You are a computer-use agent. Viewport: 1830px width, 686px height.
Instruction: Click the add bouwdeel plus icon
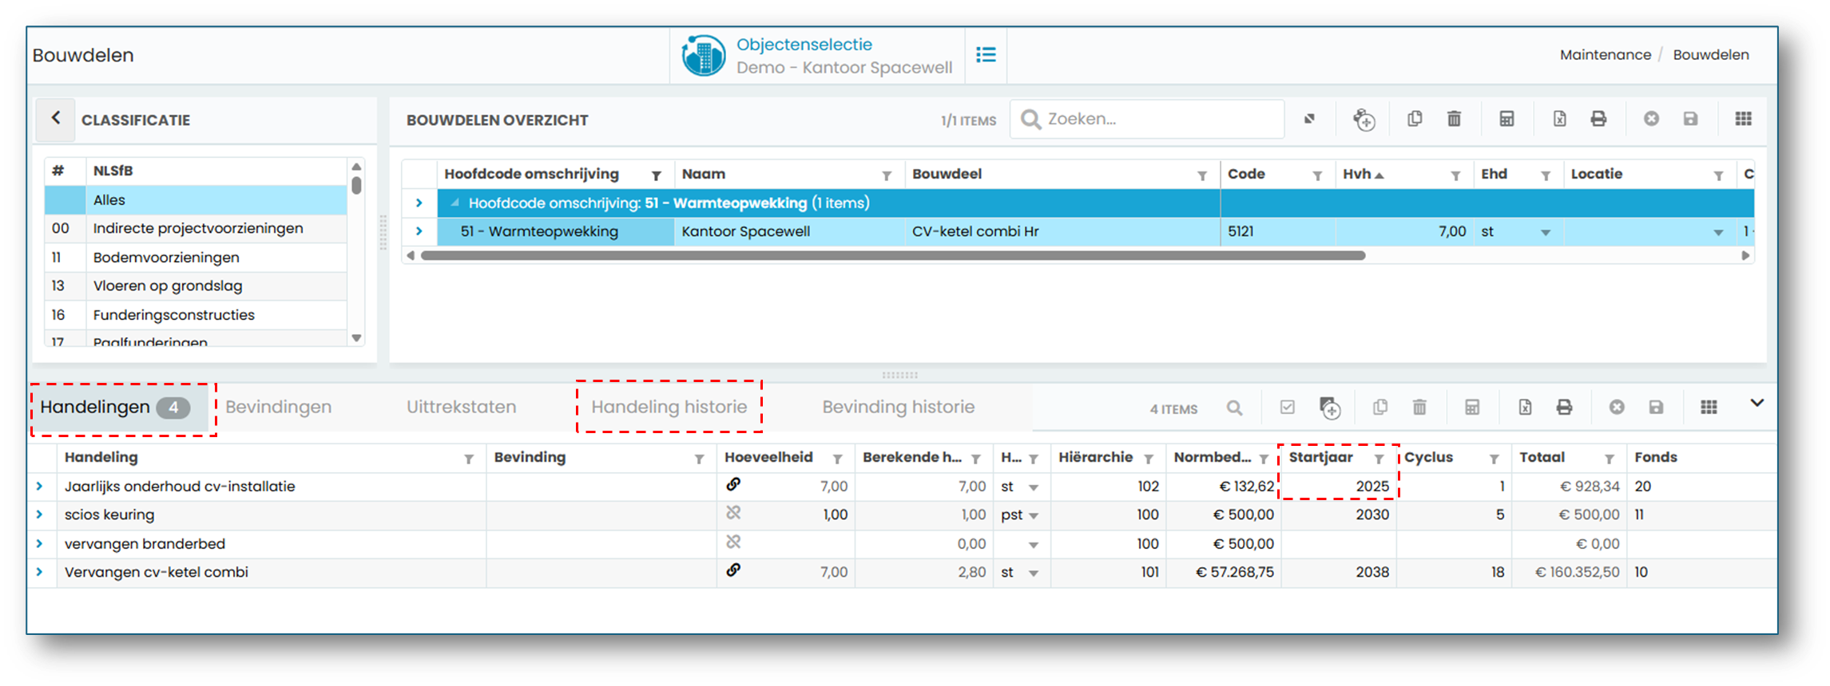point(1364,120)
